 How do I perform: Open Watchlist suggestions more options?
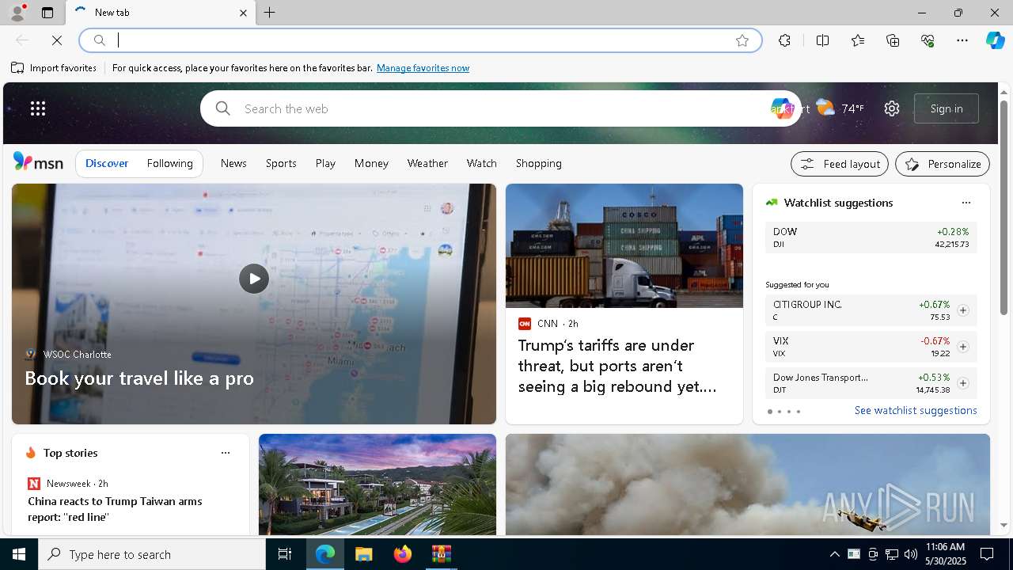click(x=966, y=203)
